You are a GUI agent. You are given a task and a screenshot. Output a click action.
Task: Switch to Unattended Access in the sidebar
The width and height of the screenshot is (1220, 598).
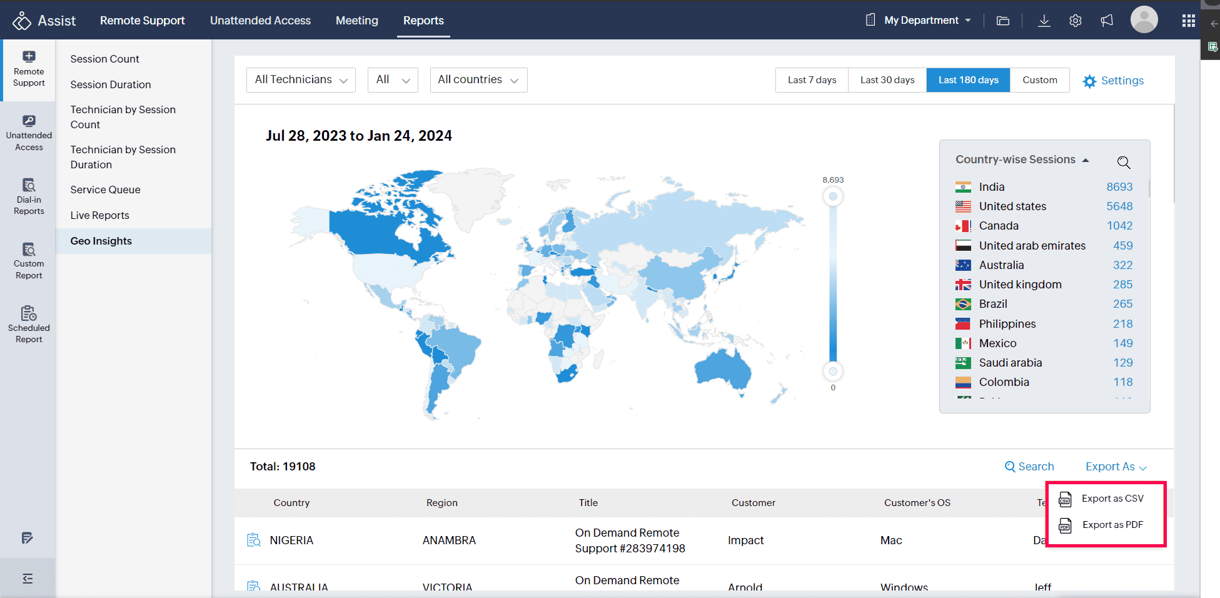pyautogui.click(x=28, y=131)
